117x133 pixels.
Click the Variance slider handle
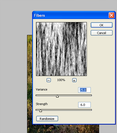57,96
